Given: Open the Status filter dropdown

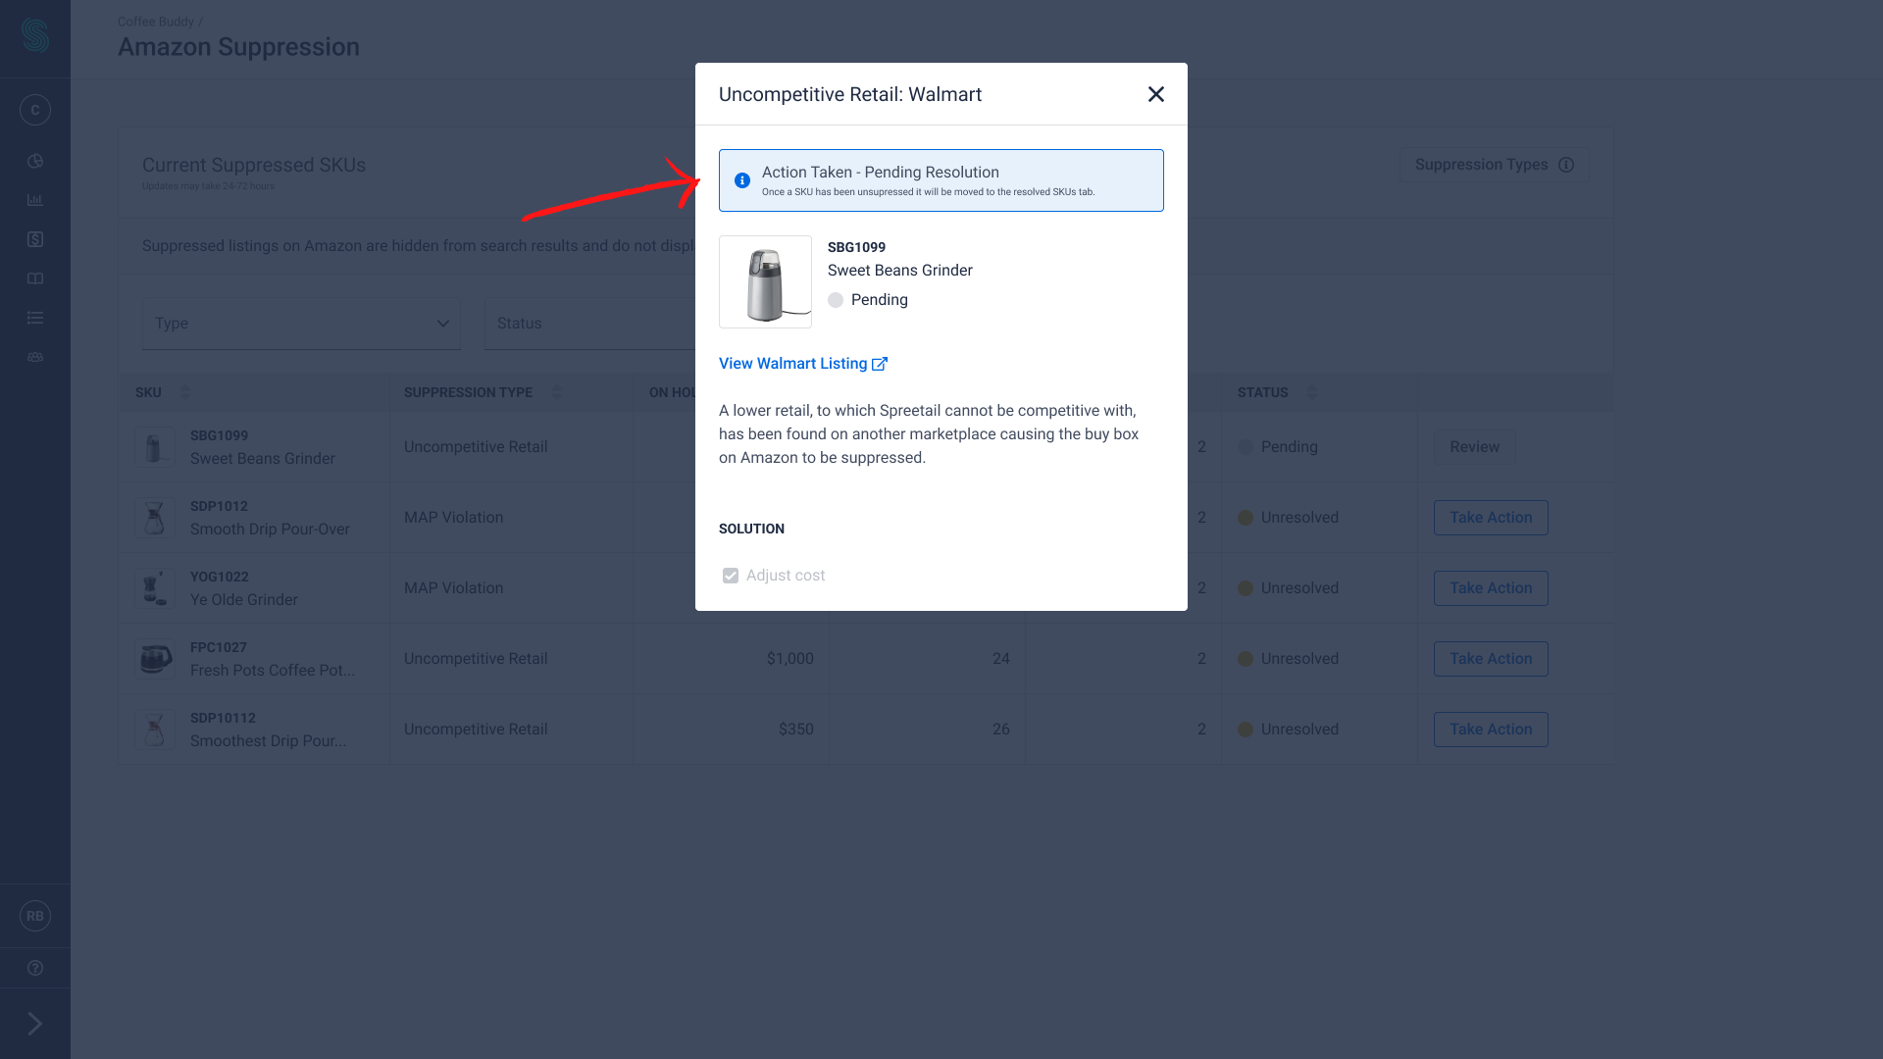Looking at the screenshot, I should click(x=588, y=324).
